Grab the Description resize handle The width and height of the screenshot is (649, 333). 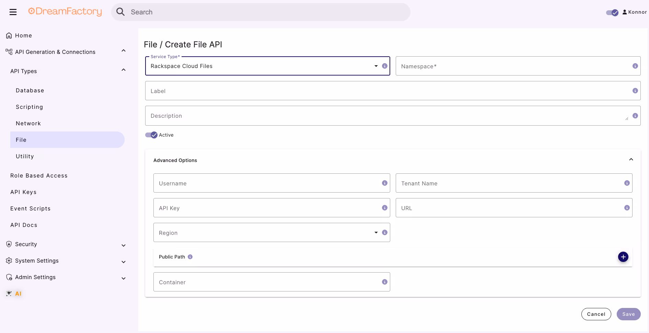pos(627,118)
